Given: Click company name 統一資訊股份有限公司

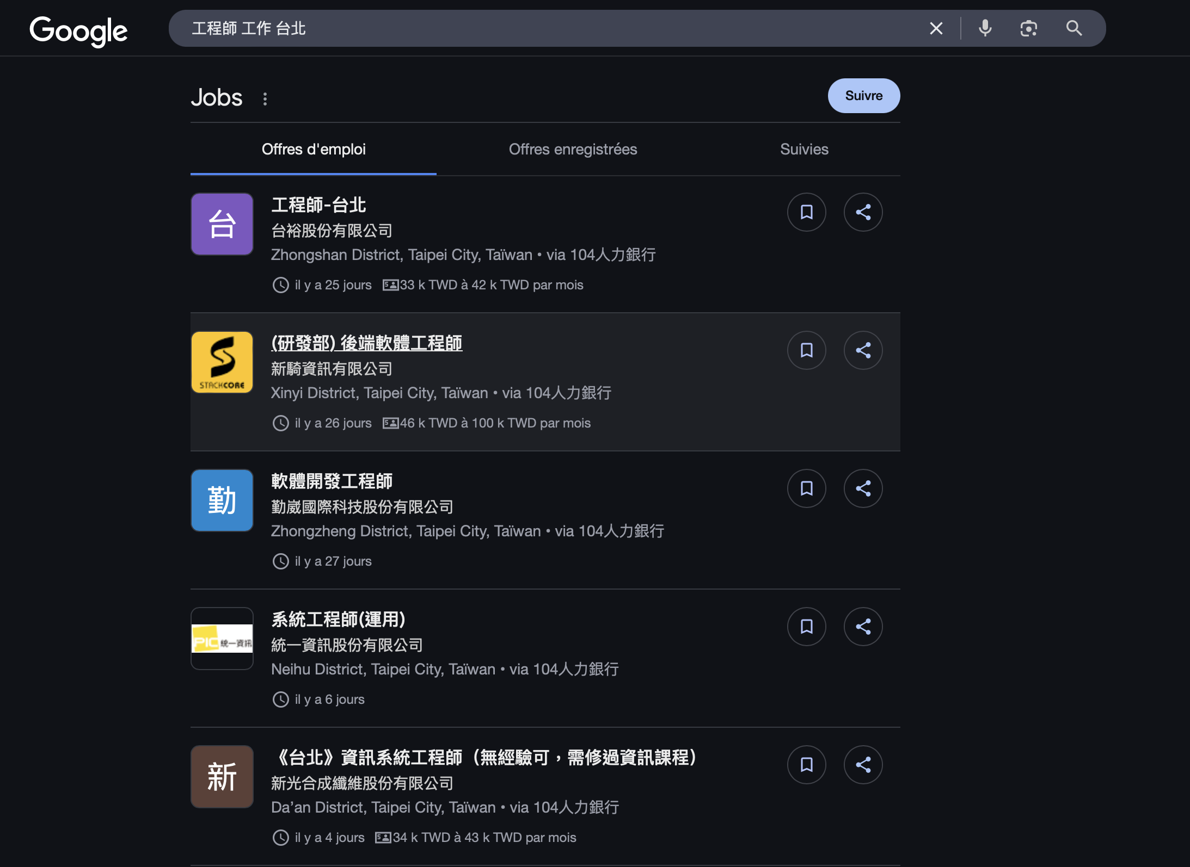Looking at the screenshot, I should point(347,645).
